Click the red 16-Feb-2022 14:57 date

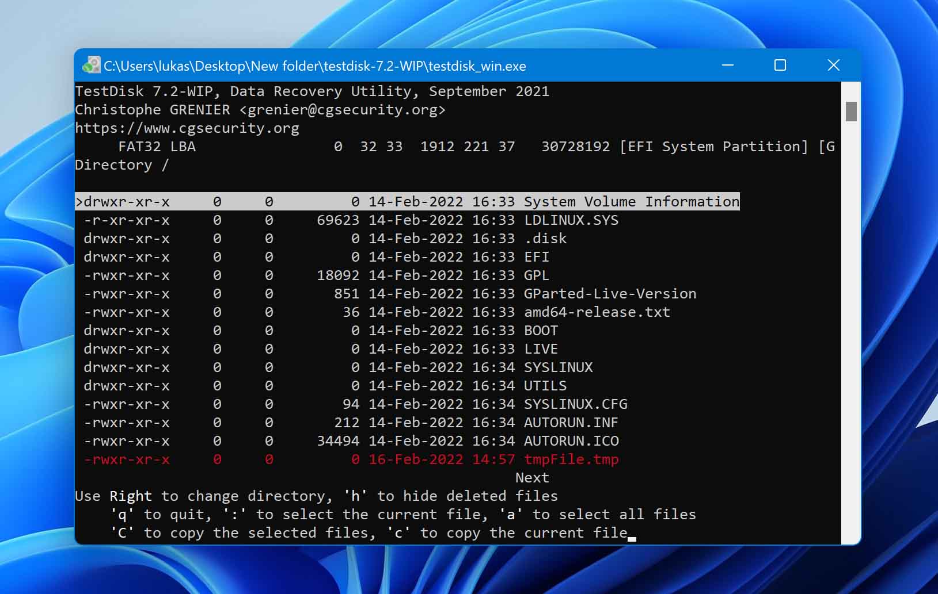pos(442,459)
